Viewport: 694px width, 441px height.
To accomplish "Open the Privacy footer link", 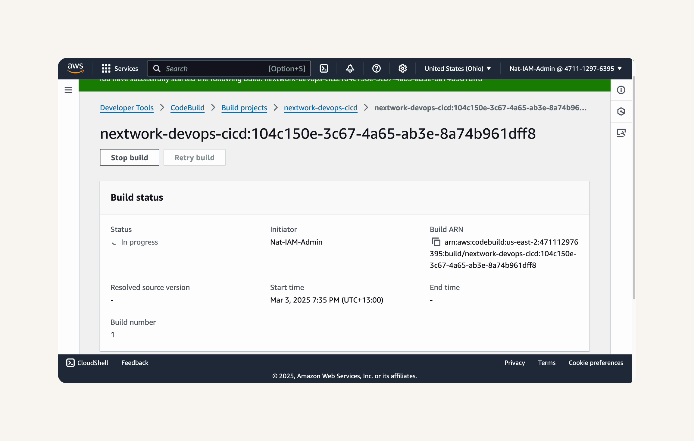I will point(515,363).
